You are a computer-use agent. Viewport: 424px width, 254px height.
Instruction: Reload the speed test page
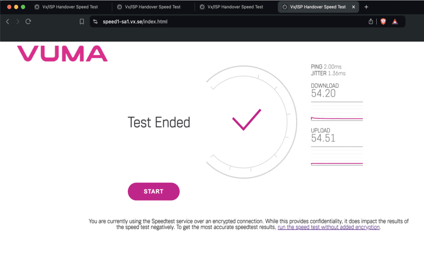tap(28, 21)
